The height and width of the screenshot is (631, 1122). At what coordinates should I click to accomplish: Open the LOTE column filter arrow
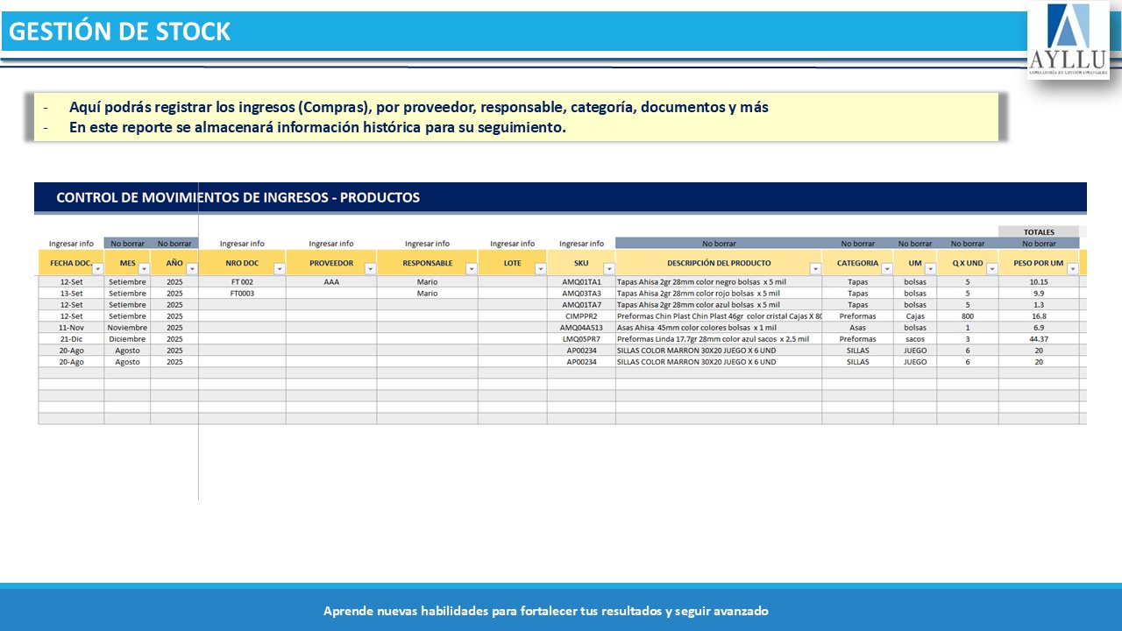(x=540, y=269)
